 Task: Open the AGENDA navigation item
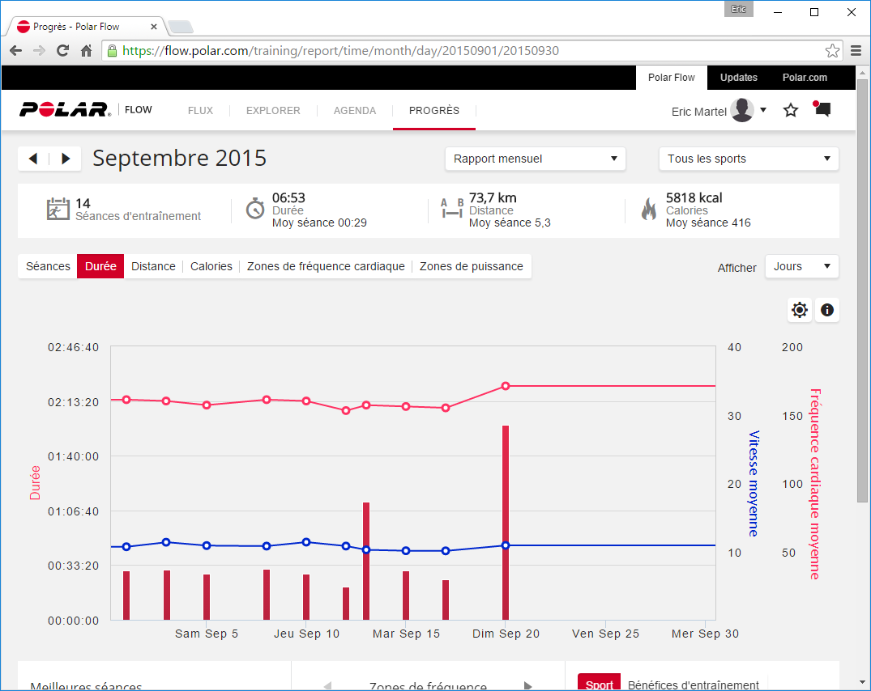point(355,111)
